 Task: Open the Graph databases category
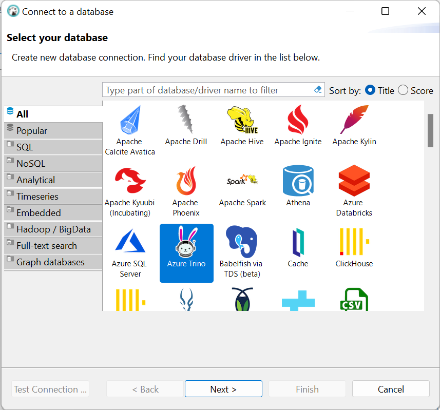coord(53,262)
